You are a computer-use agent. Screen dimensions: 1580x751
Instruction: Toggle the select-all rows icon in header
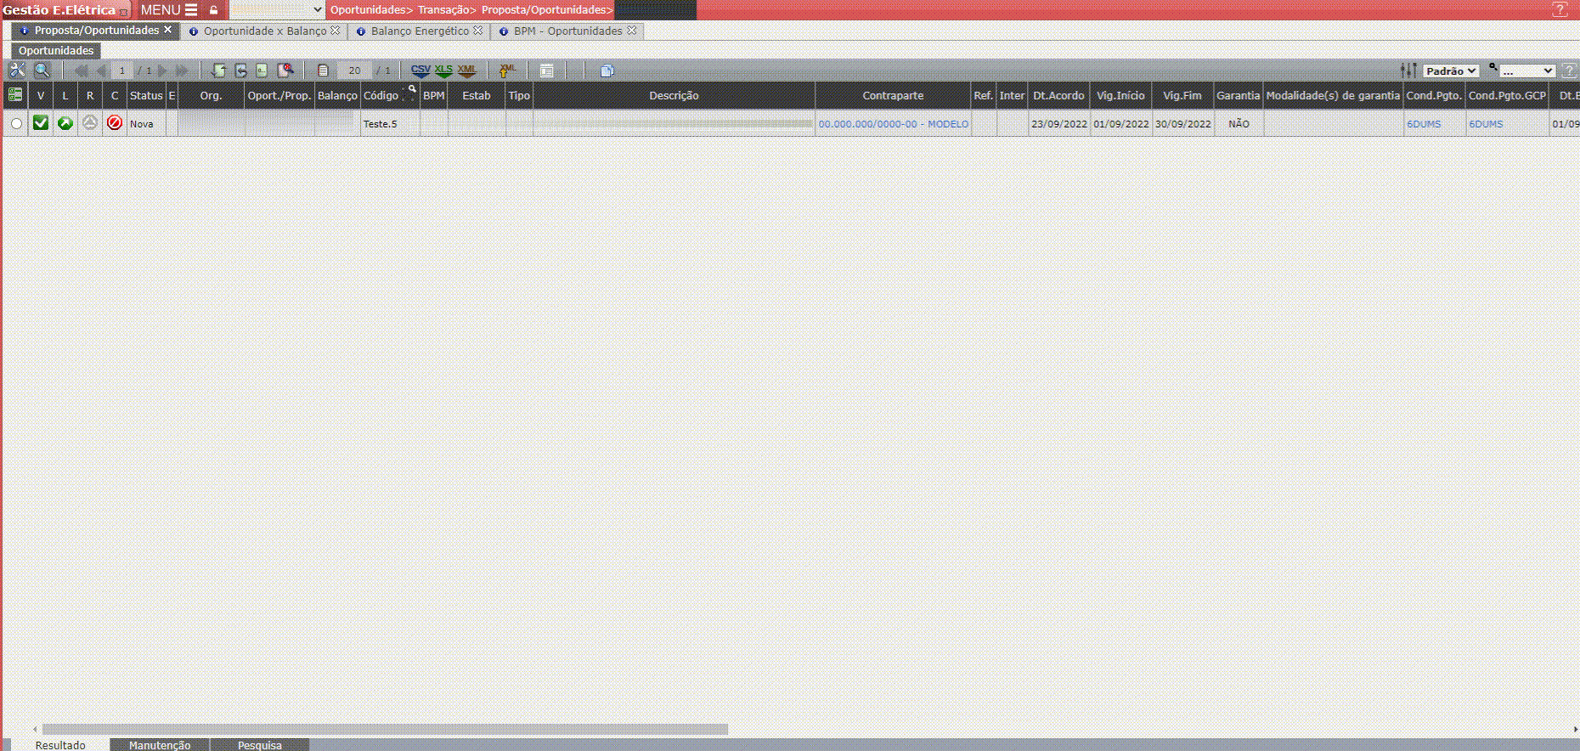coord(15,95)
